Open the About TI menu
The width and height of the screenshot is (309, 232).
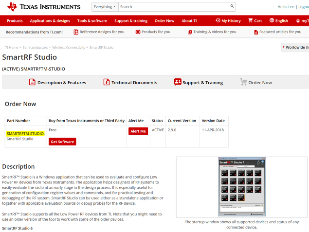[x=189, y=21]
